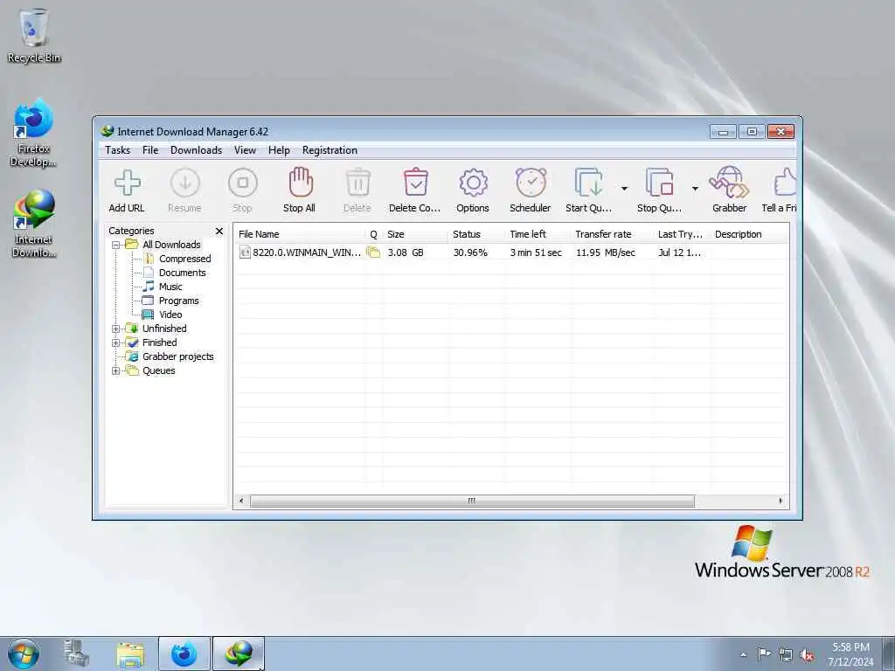The width and height of the screenshot is (895, 671).
Task: Click the Stop Queue toolbar icon
Action: [x=659, y=183]
